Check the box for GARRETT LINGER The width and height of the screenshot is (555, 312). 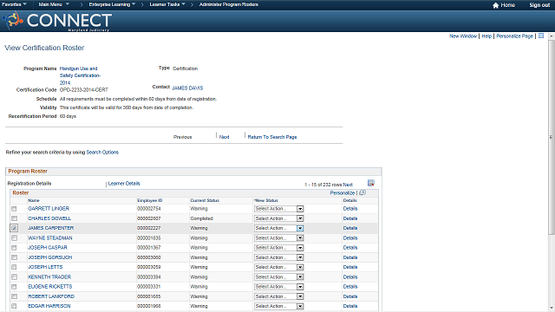14,209
